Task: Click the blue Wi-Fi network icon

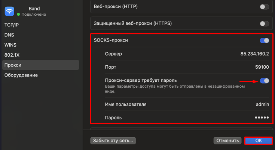Action: point(9,11)
